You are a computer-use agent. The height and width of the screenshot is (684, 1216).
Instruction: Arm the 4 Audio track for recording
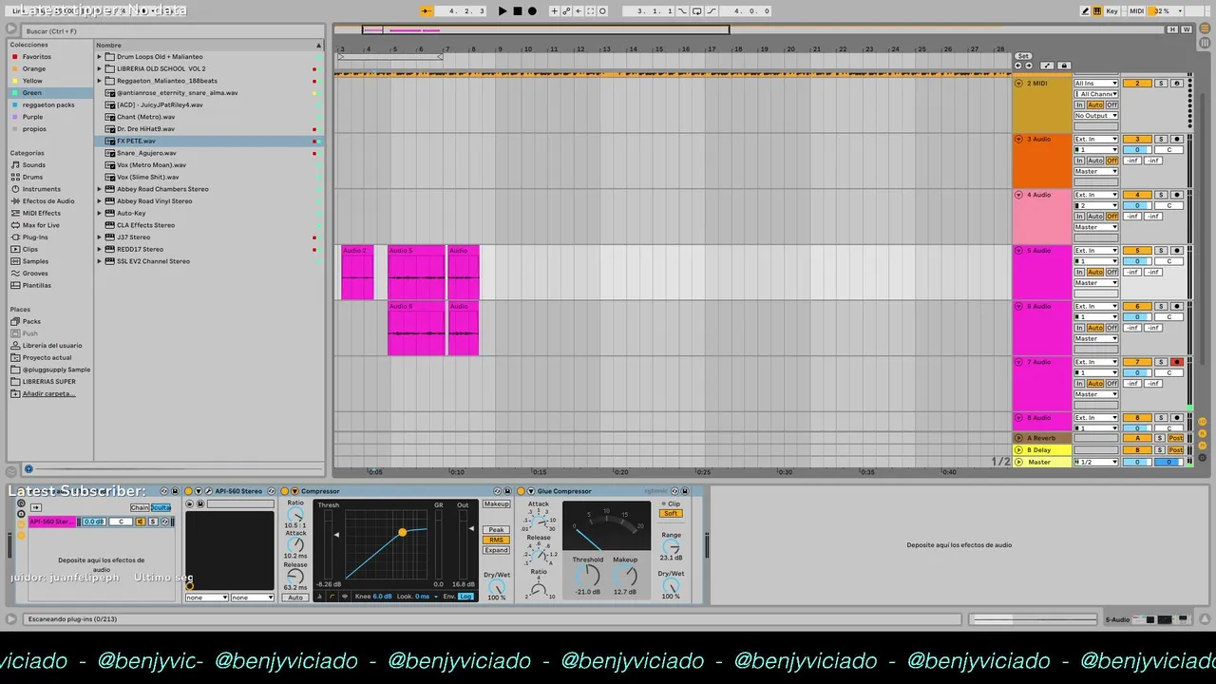(1177, 195)
